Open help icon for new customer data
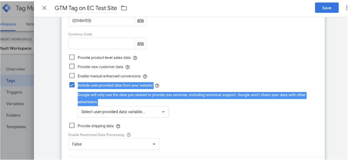348x161 pixels. pyautogui.click(x=127, y=67)
